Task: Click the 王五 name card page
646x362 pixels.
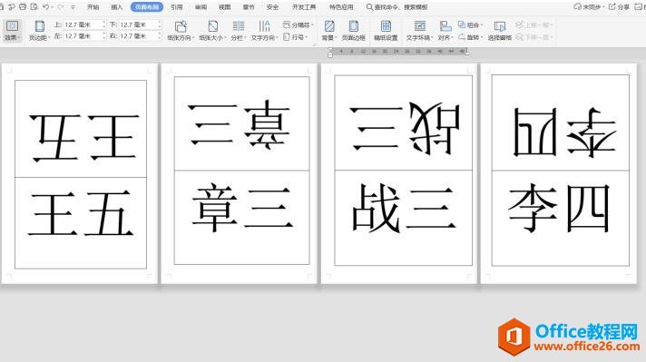Action: 81,173
